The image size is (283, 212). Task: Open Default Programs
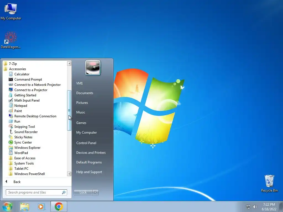89,162
